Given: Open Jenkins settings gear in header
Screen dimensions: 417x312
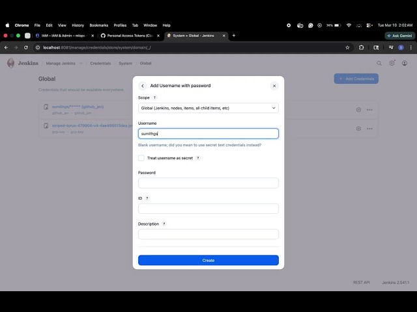Looking at the screenshot, I should tap(392, 63).
